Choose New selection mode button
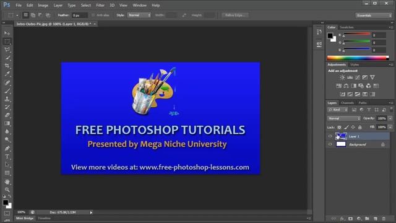The image size is (396, 223). (x=26, y=15)
